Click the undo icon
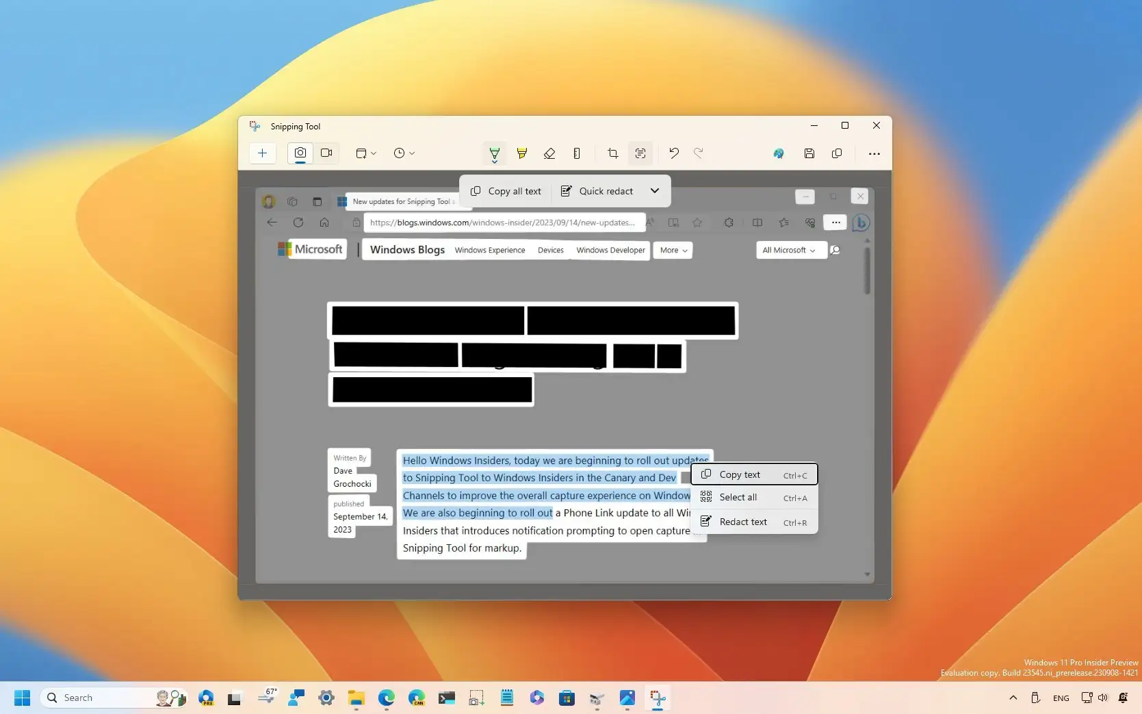This screenshot has height=714, width=1142. 673,153
